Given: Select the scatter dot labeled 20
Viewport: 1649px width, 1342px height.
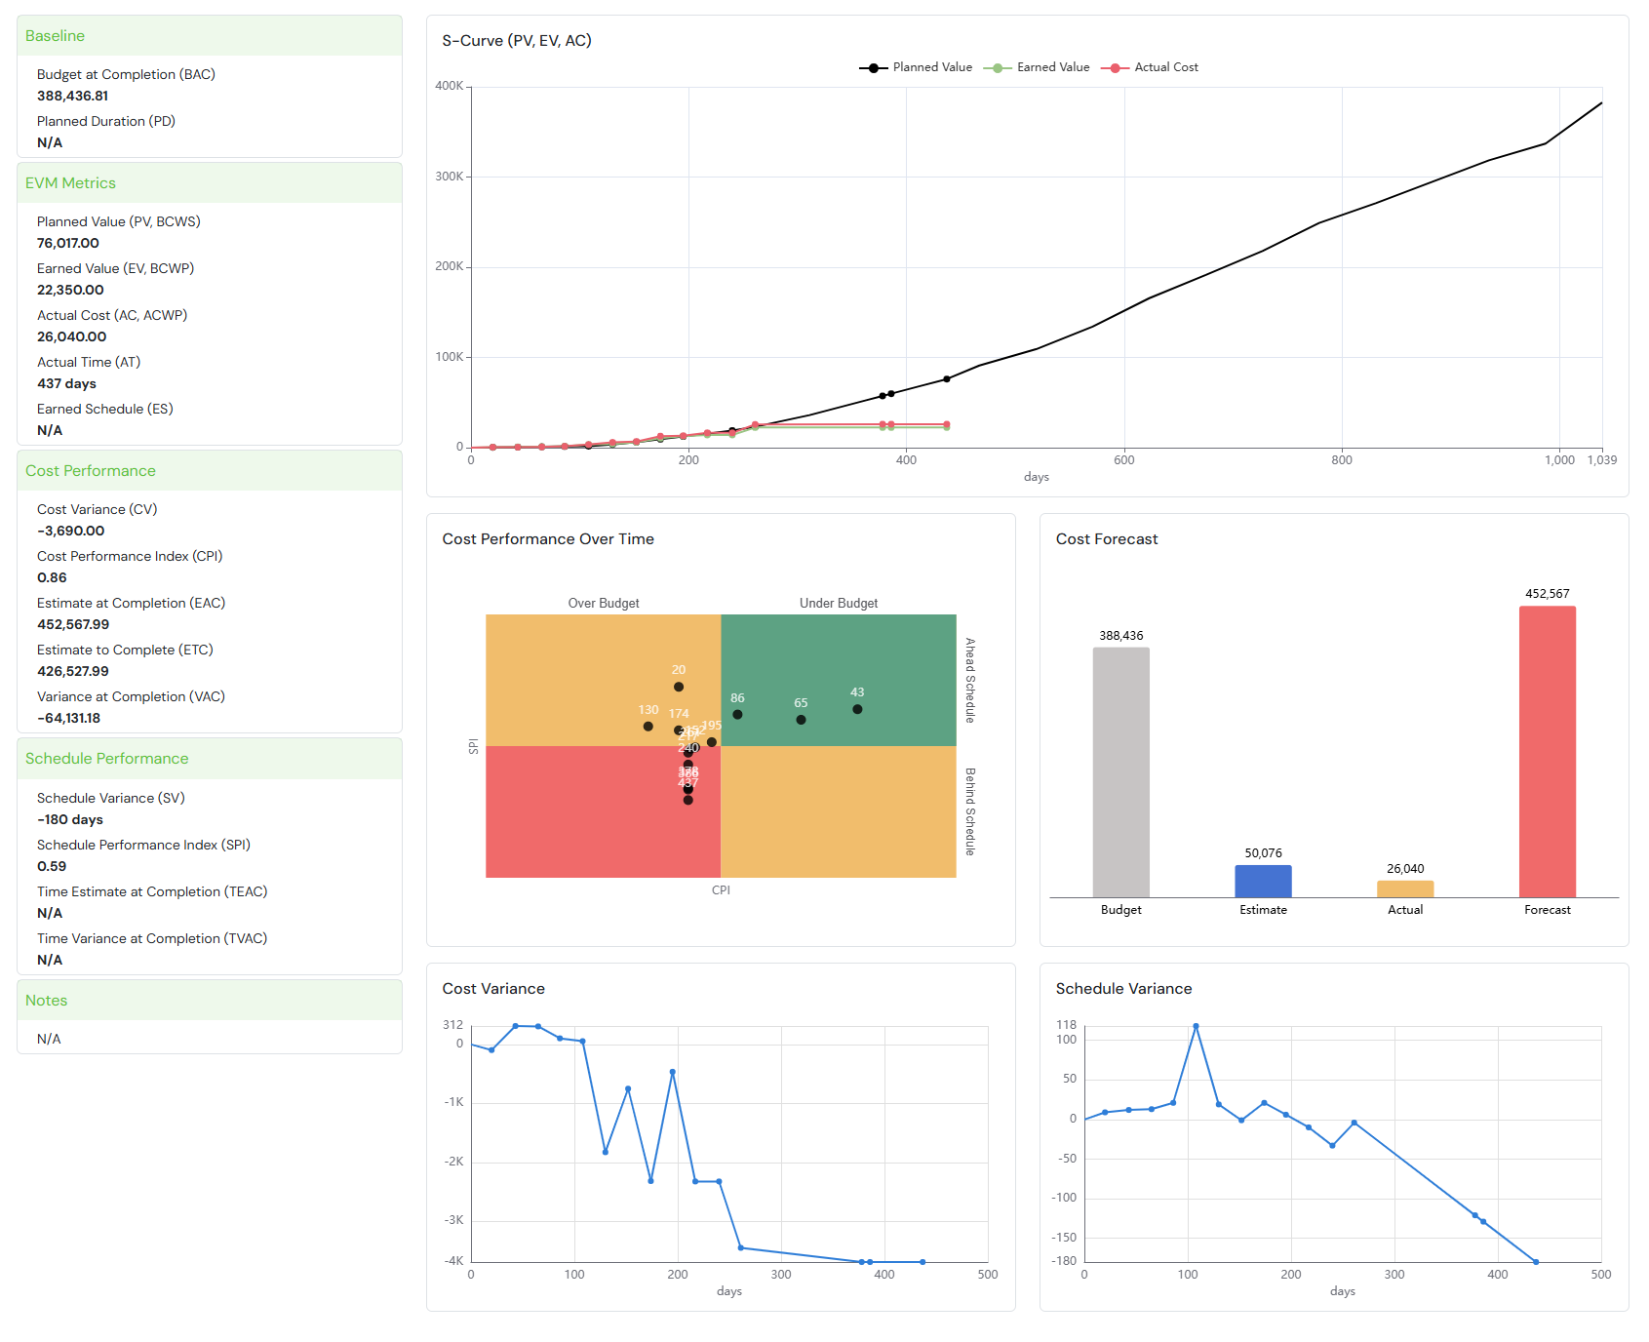Looking at the screenshot, I should pos(679,687).
